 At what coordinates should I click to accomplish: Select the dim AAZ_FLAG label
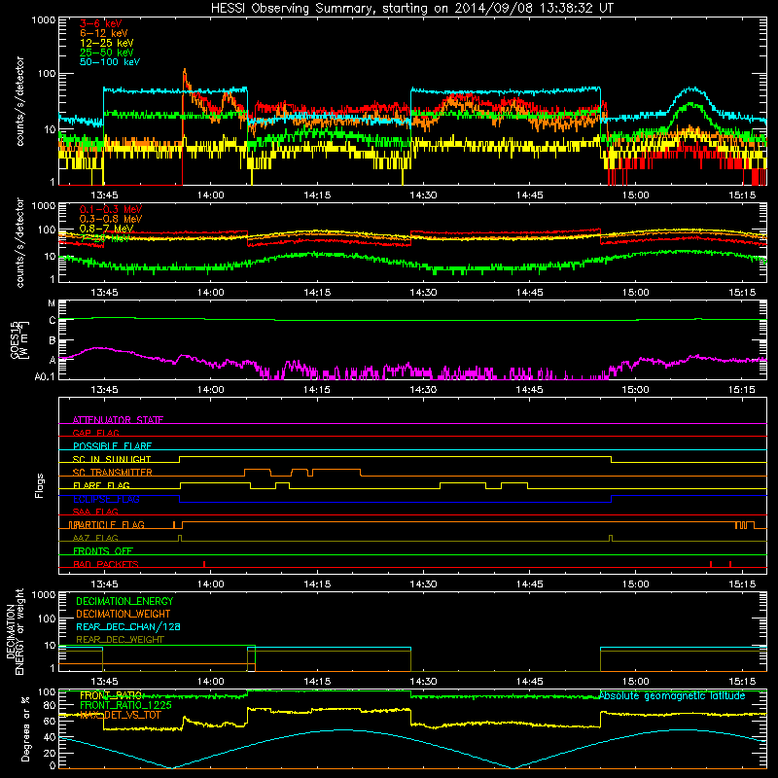click(95, 538)
